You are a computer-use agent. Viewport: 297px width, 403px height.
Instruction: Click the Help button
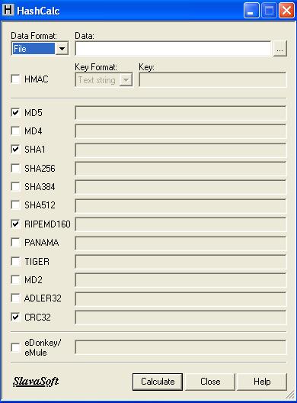pyautogui.click(x=262, y=382)
